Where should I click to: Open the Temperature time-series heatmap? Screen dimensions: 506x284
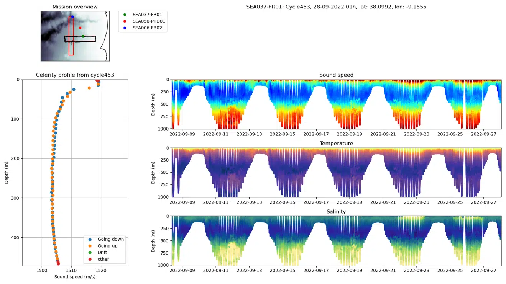[x=336, y=172]
